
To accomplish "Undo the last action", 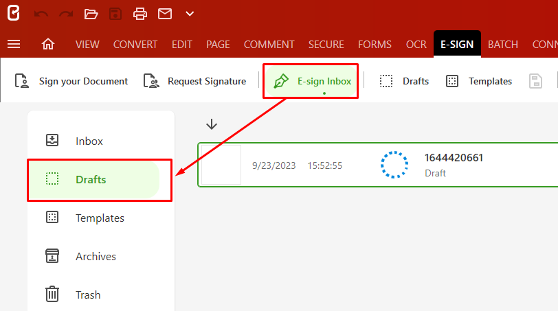I will click(41, 14).
